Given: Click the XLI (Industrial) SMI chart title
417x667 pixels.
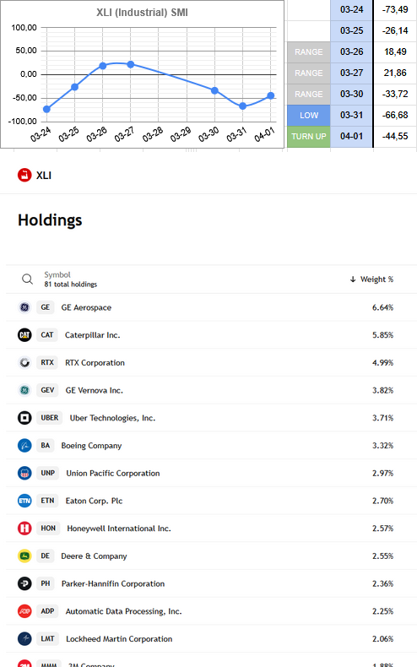Looking at the screenshot, I should point(142,13).
